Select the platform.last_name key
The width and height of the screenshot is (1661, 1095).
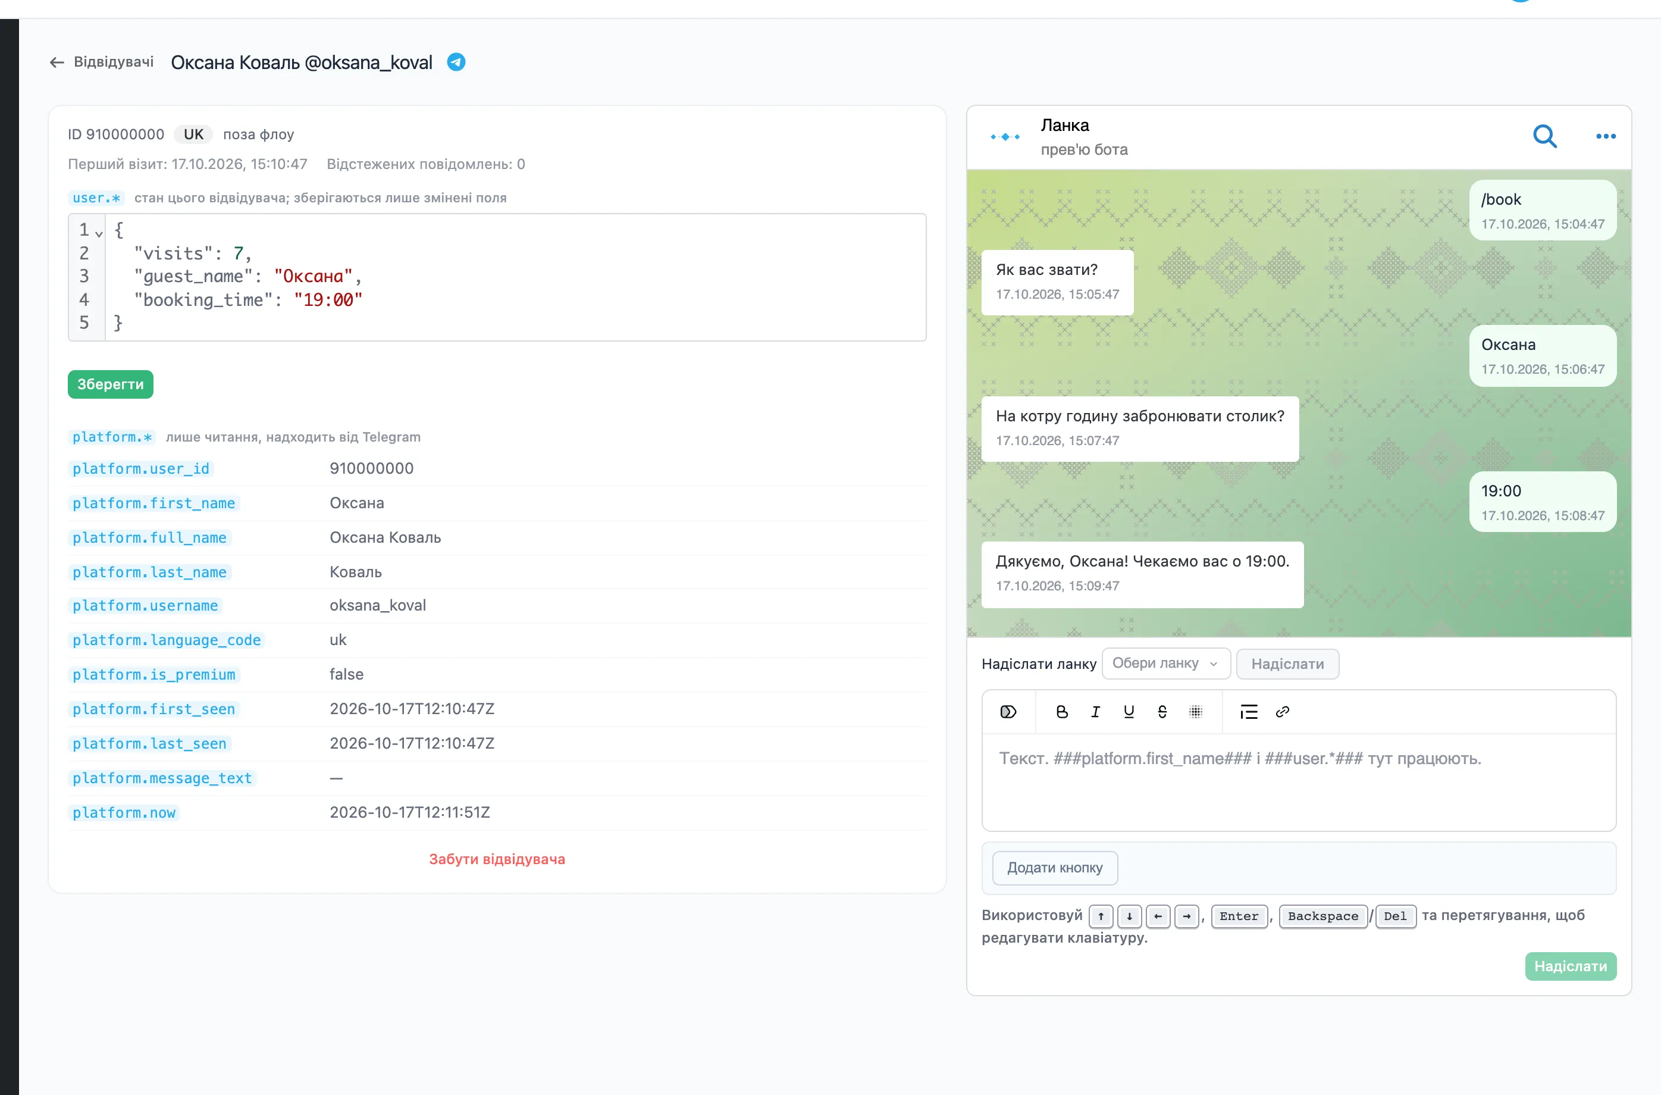[x=149, y=572]
